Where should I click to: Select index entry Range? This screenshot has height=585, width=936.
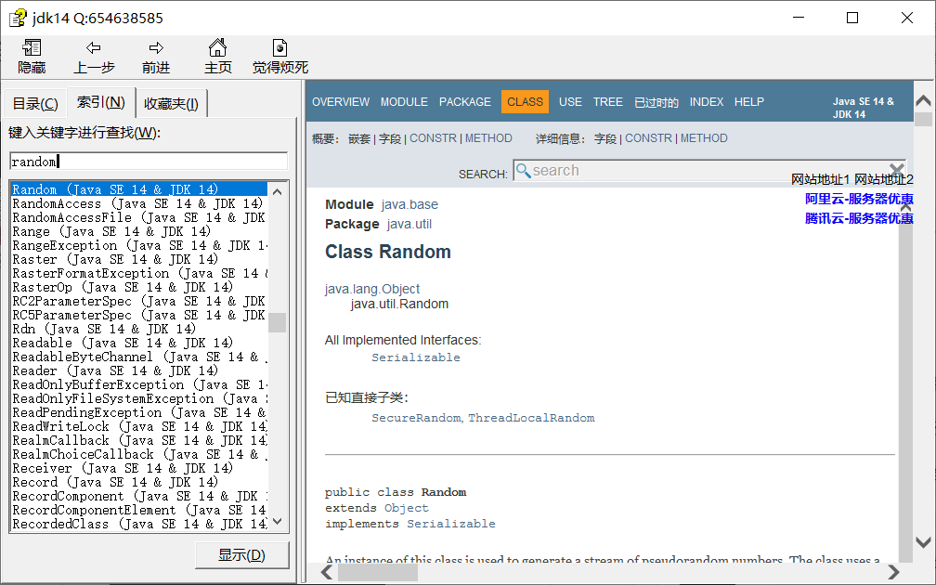pyautogui.click(x=139, y=231)
